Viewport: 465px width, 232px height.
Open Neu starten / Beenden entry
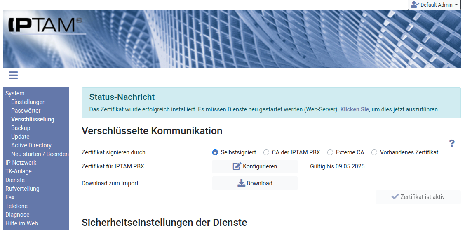pyautogui.click(x=40, y=154)
